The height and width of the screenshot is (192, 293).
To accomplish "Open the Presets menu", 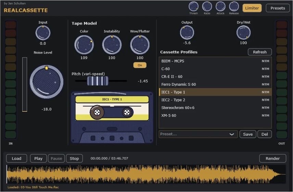I will coord(278,8).
